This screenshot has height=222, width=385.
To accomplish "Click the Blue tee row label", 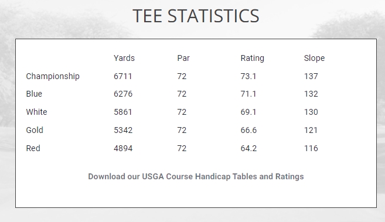I will click(34, 94).
